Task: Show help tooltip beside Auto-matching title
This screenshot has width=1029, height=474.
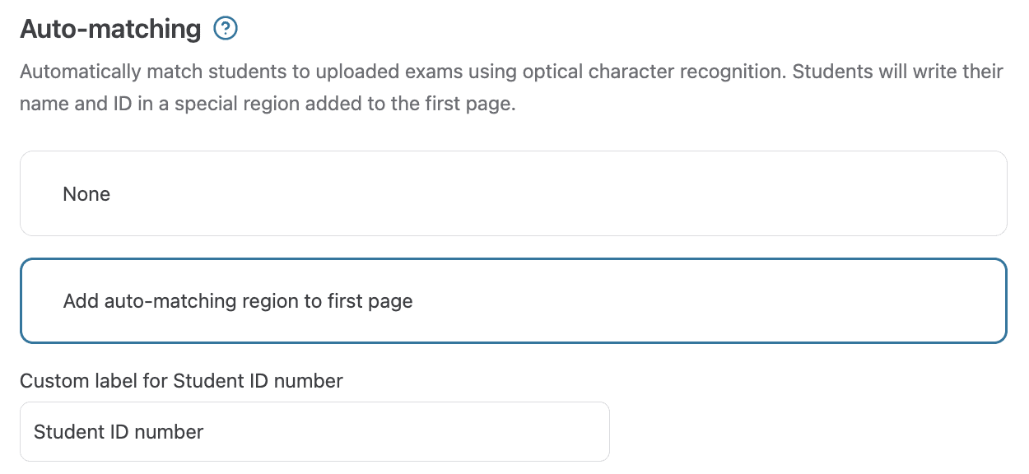Action: click(x=225, y=29)
